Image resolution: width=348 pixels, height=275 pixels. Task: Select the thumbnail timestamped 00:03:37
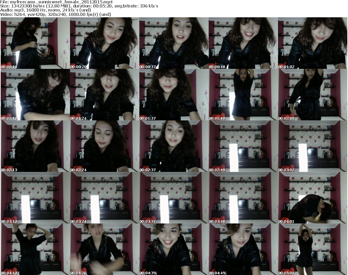coord(174,198)
